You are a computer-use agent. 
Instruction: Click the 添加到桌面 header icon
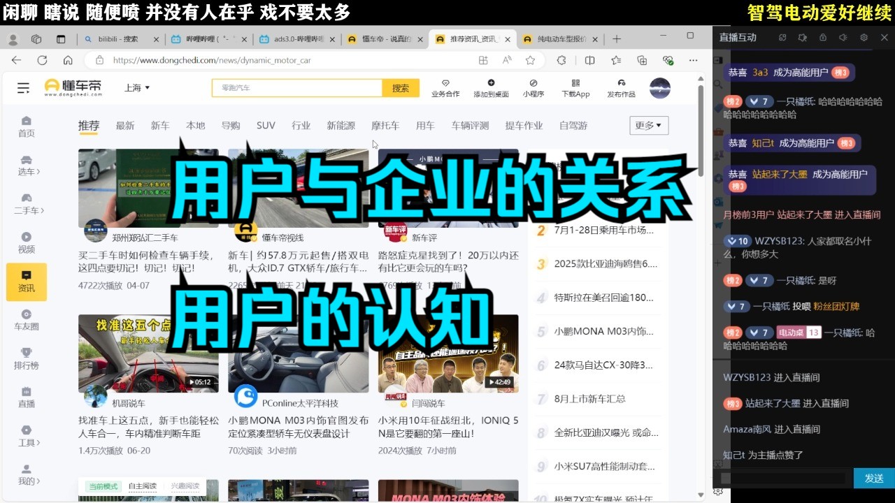coord(491,88)
